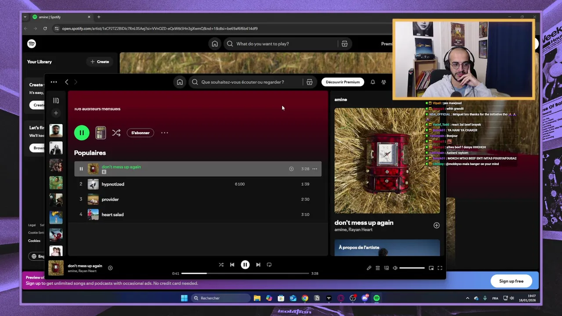Select the track 'provider'
The width and height of the screenshot is (562, 316).
coord(198,199)
